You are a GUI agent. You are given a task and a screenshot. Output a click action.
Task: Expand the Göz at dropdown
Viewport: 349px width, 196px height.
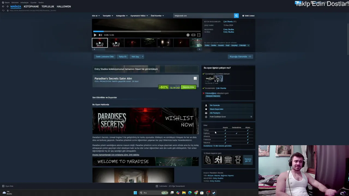[x=96, y=16]
